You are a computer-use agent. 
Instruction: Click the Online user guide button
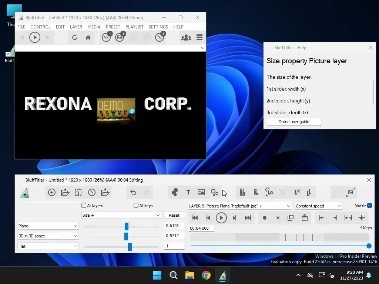point(294,122)
